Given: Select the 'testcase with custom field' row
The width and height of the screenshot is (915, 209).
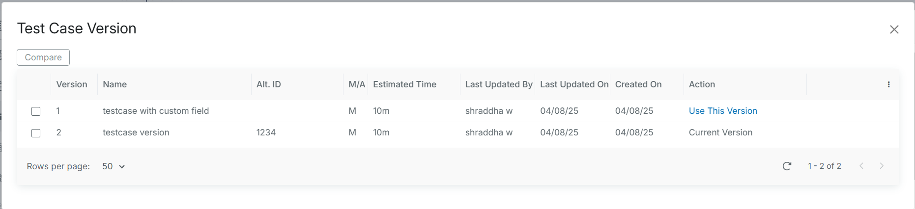Looking at the screenshot, I should (x=156, y=111).
